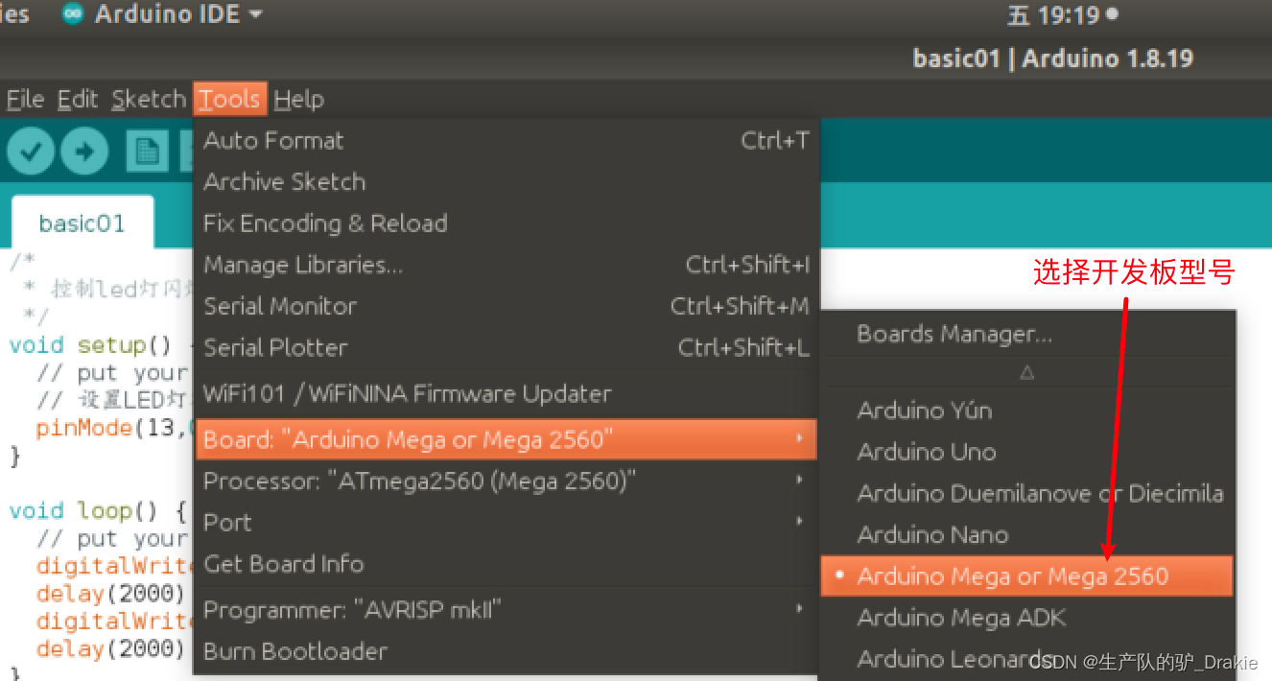Select the Arduino Yún board
The image size is (1272, 681).
(1027, 411)
